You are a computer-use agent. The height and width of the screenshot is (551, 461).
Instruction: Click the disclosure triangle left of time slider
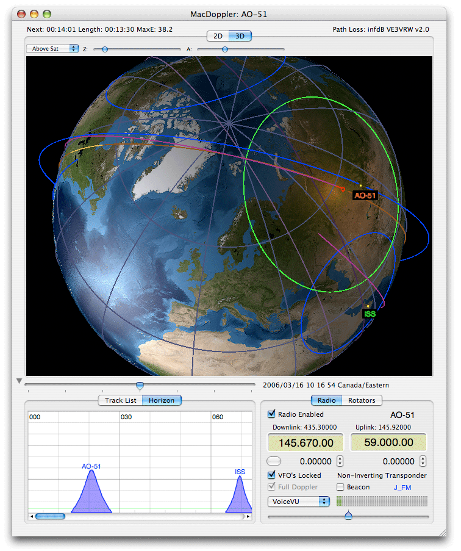[19, 381]
